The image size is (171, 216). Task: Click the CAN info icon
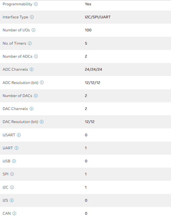click(14, 213)
